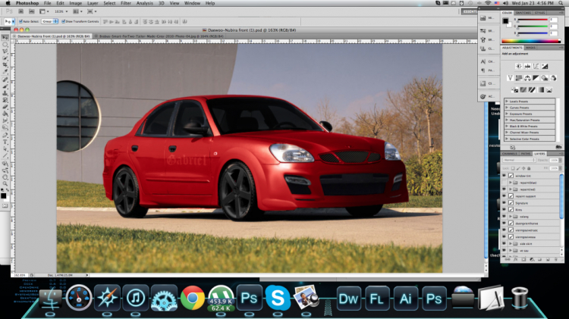Click the layer Opacity value field
This screenshot has width=569, height=319.
(x=554, y=160)
